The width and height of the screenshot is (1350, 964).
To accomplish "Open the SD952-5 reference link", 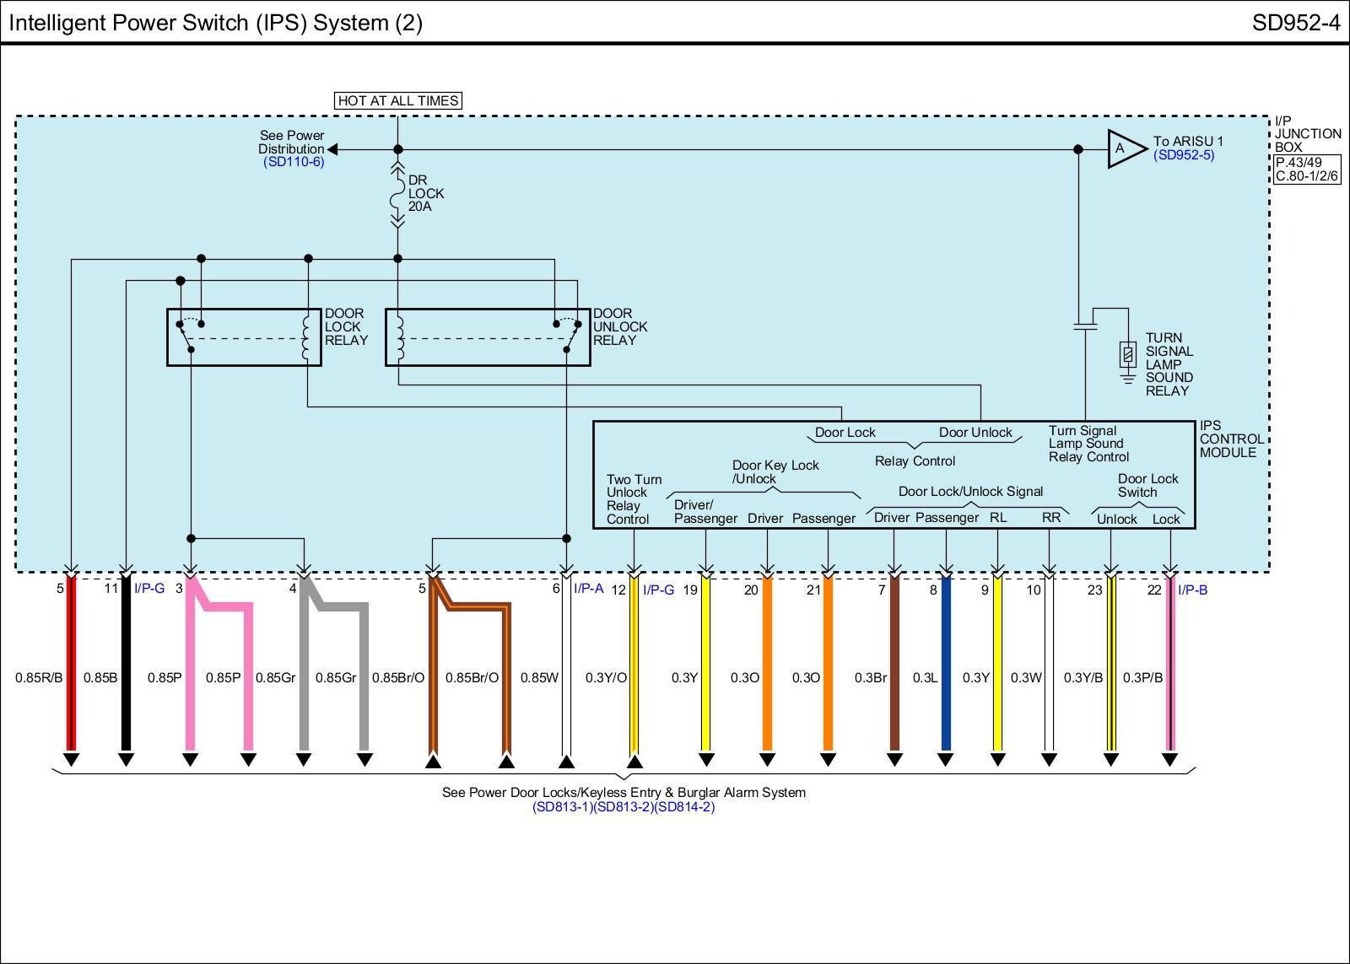I will (x=1184, y=155).
